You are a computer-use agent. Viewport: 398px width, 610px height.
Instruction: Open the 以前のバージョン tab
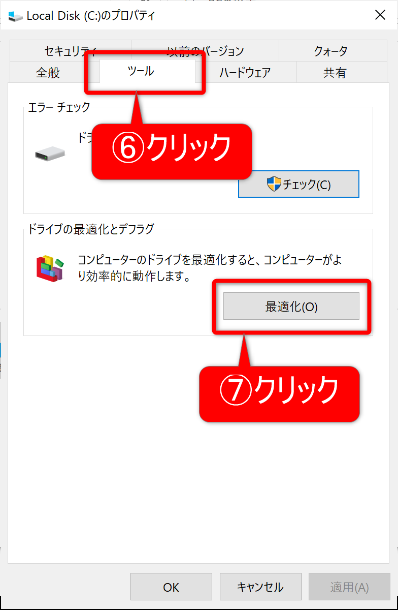coord(205,51)
